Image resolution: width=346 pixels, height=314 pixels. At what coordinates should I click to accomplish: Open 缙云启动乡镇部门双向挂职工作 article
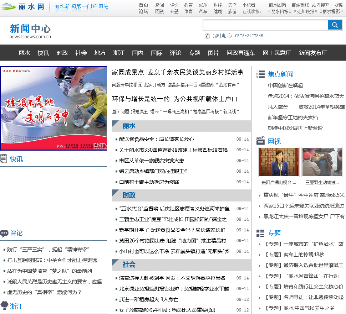pos(154,171)
